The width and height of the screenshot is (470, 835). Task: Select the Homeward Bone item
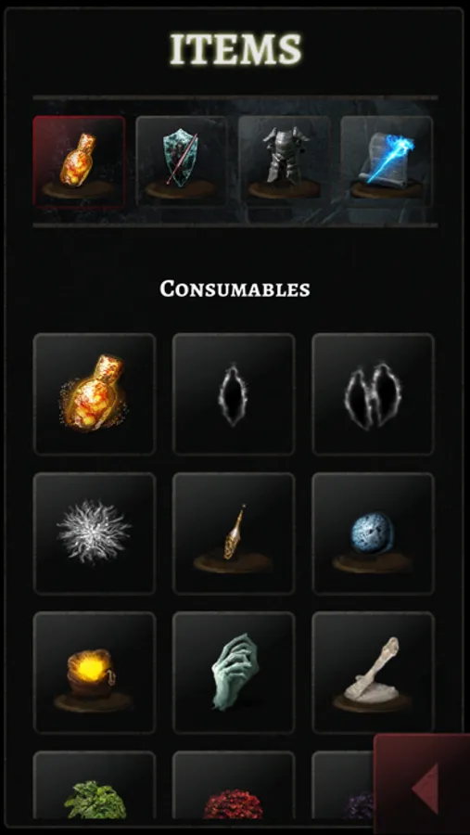pos(373,673)
